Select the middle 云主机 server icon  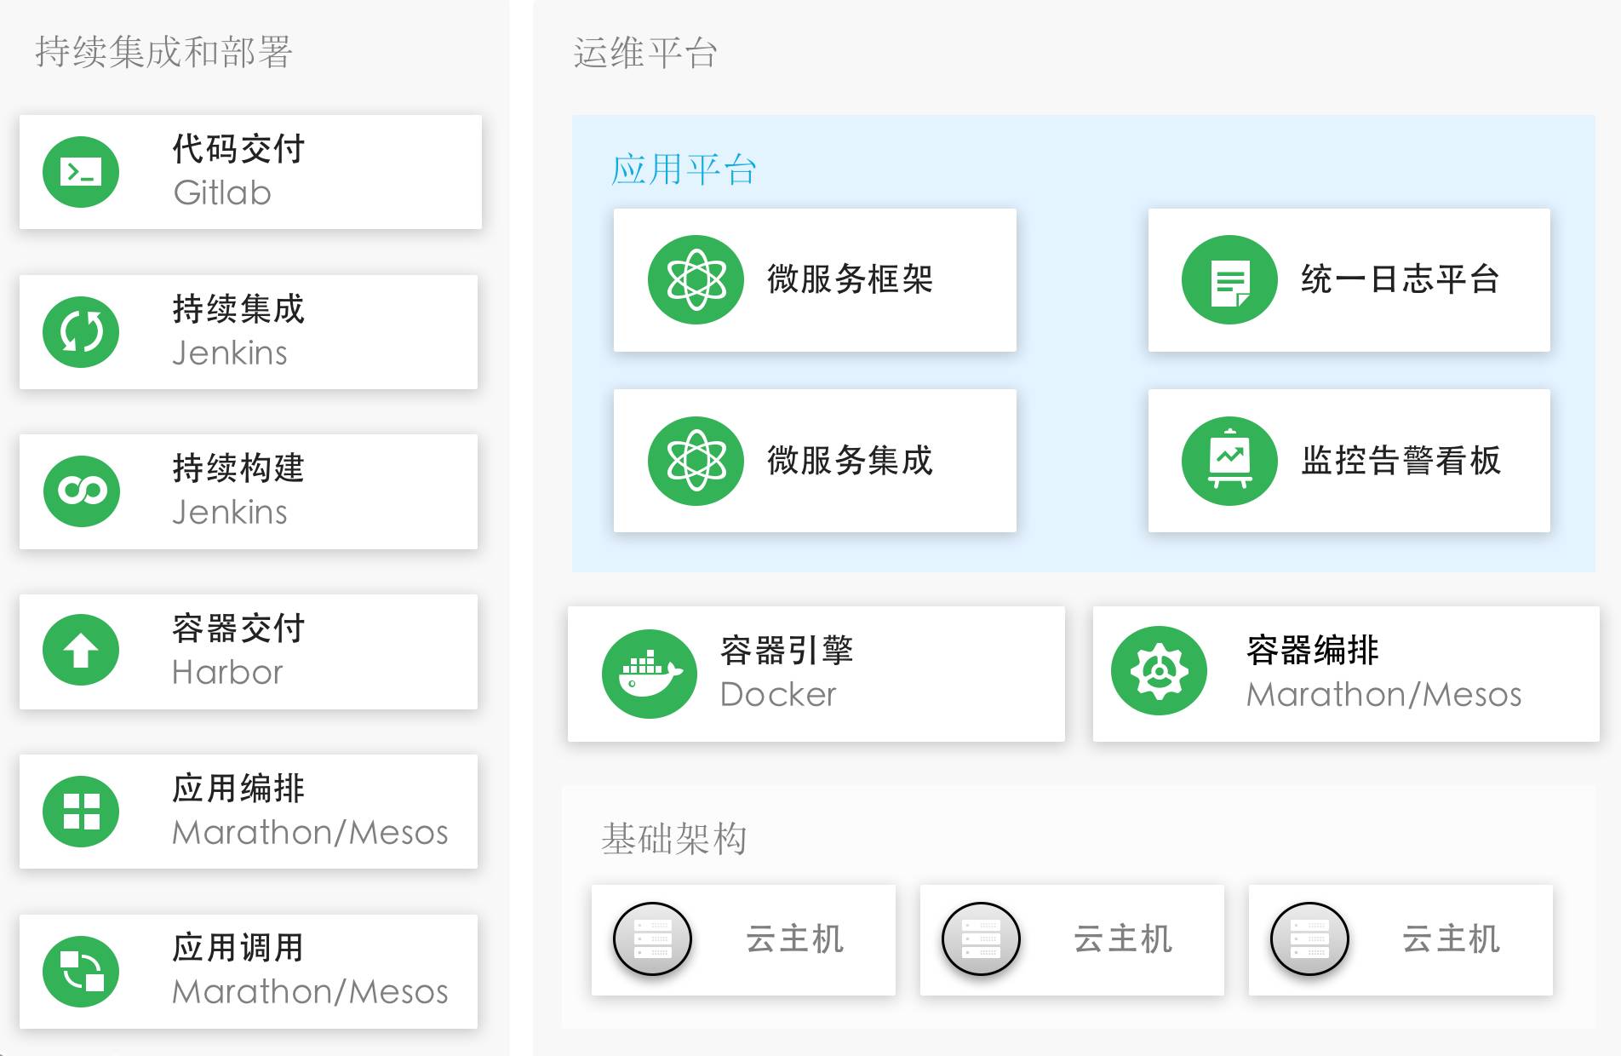pyautogui.click(x=981, y=939)
